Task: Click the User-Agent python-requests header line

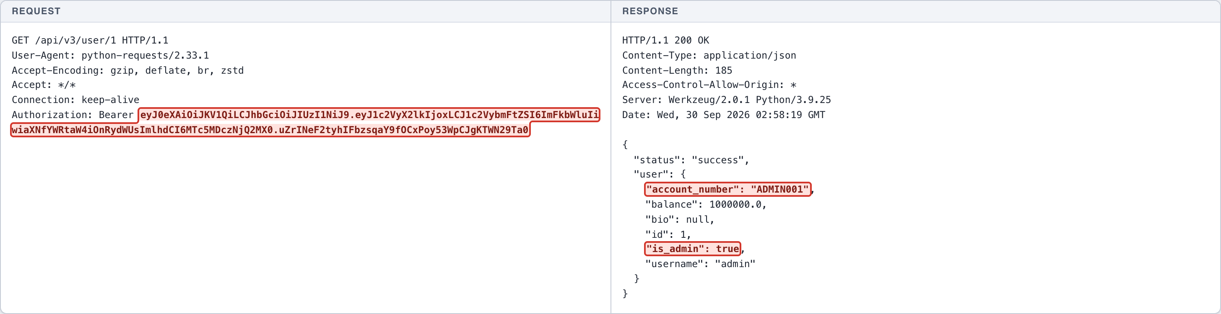Action: 110,55
